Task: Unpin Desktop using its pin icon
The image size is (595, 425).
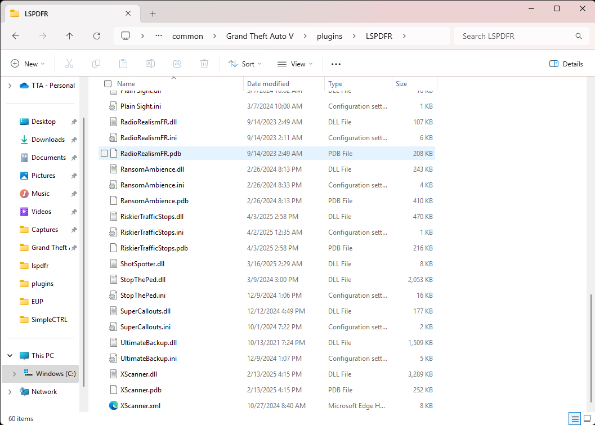Action: (x=74, y=122)
